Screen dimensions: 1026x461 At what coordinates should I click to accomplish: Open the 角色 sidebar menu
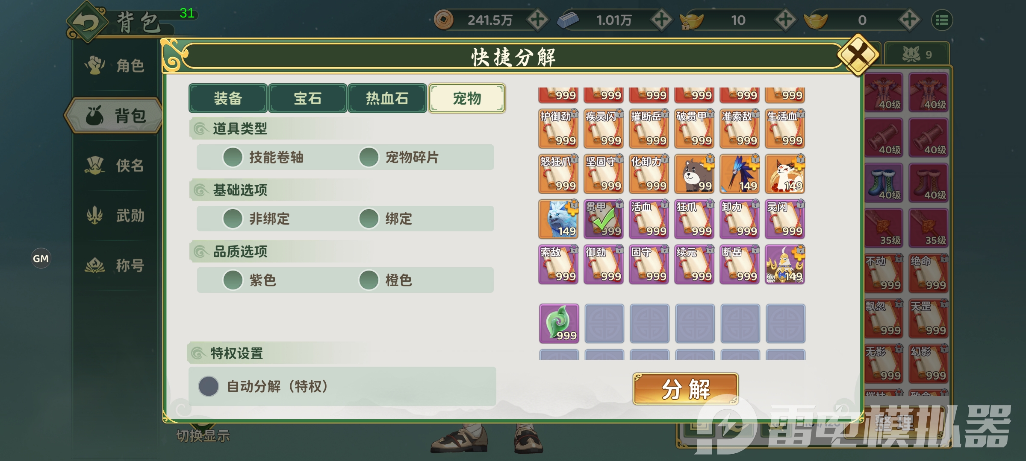click(x=115, y=65)
